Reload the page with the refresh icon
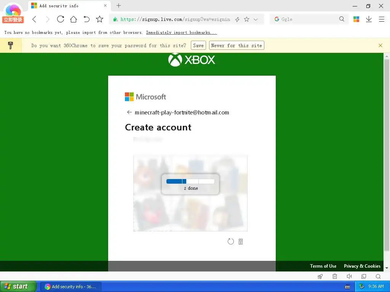The height and width of the screenshot is (292, 390). [x=61, y=19]
